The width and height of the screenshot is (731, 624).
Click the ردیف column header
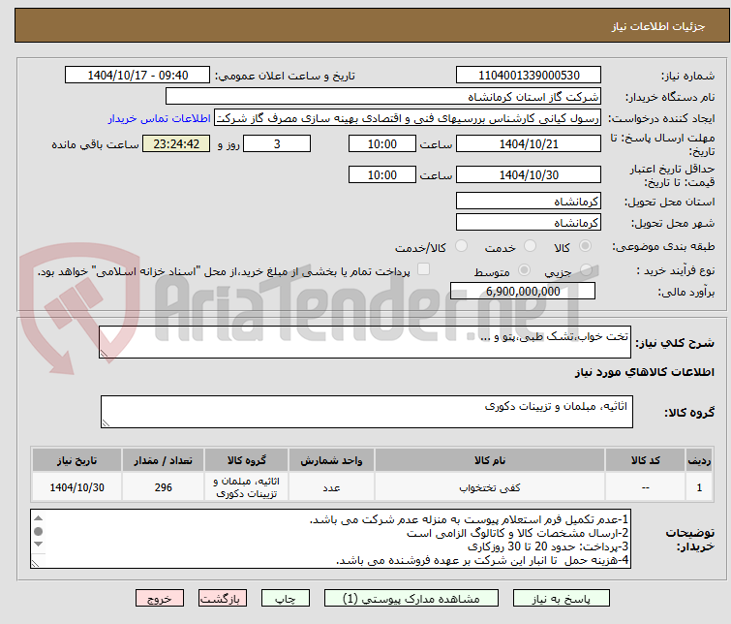click(699, 460)
